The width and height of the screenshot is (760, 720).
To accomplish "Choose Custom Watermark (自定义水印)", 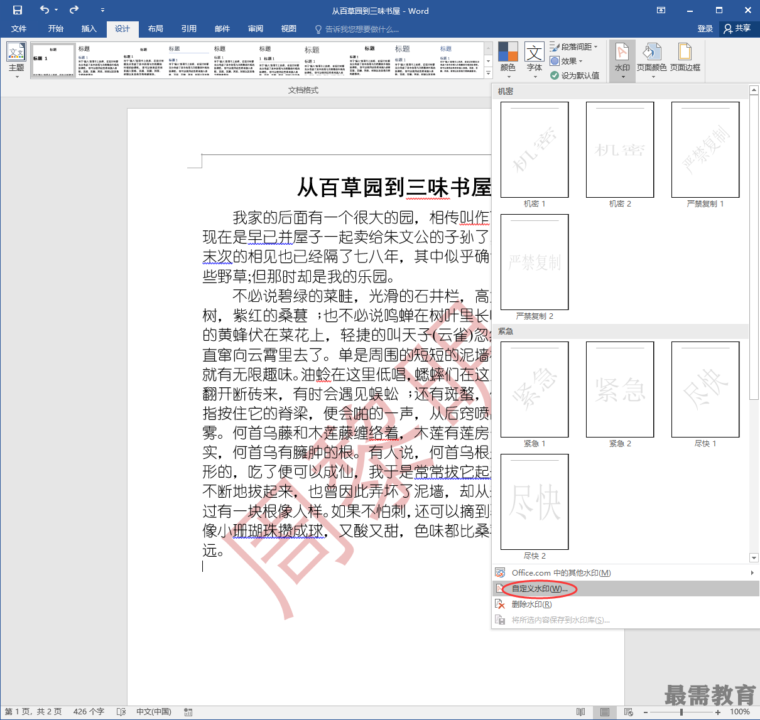I will point(625,588).
